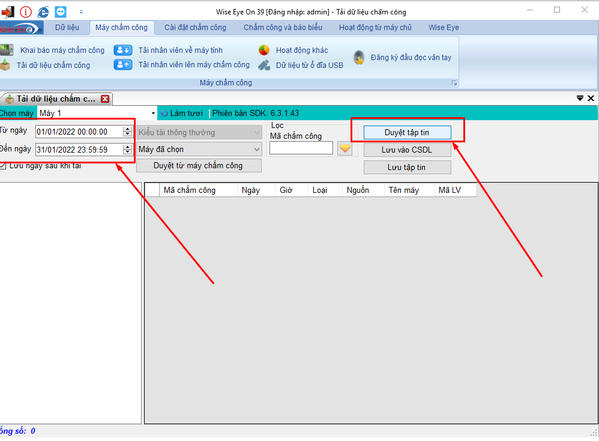Close the active document panel with X
The height and width of the screenshot is (441, 599).
pos(591,99)
